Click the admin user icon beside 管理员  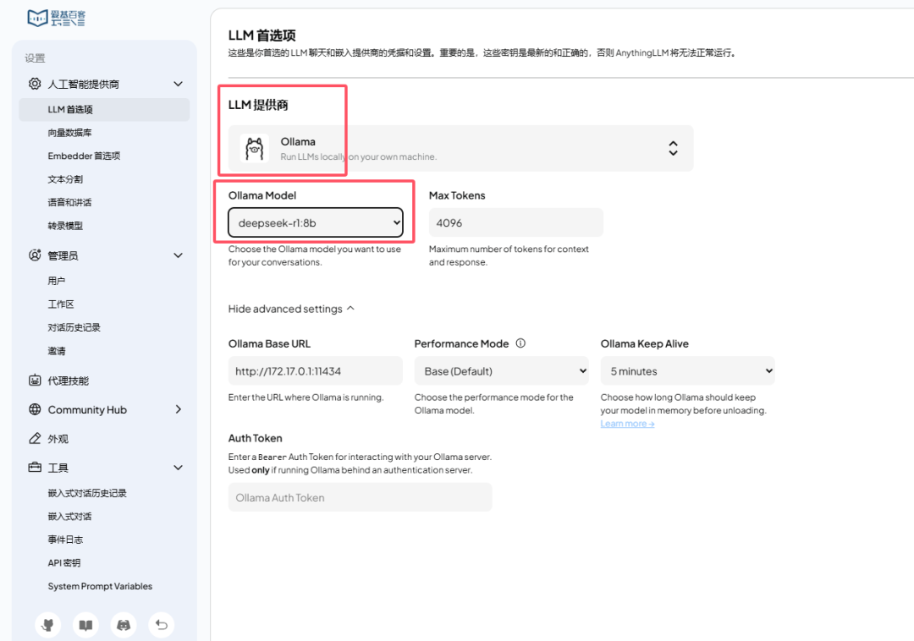[x=35, y=255]
